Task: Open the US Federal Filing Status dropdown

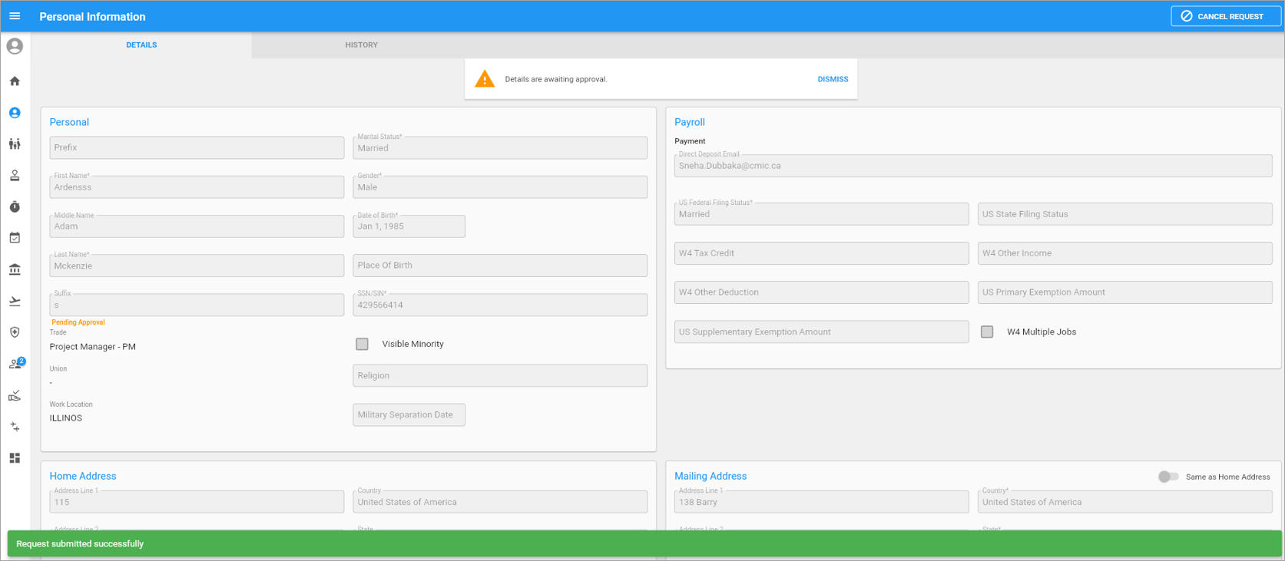Action: pyautogui.click(x=821, y=214)
